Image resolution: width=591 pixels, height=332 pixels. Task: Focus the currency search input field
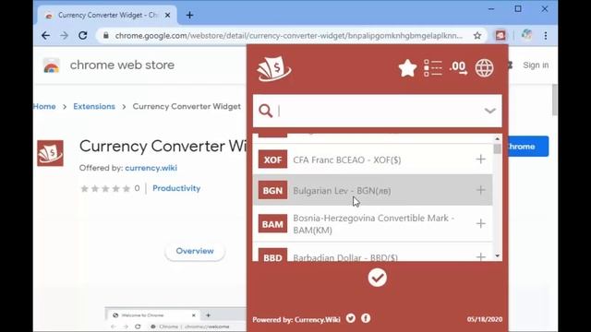(x=377, y=111)
